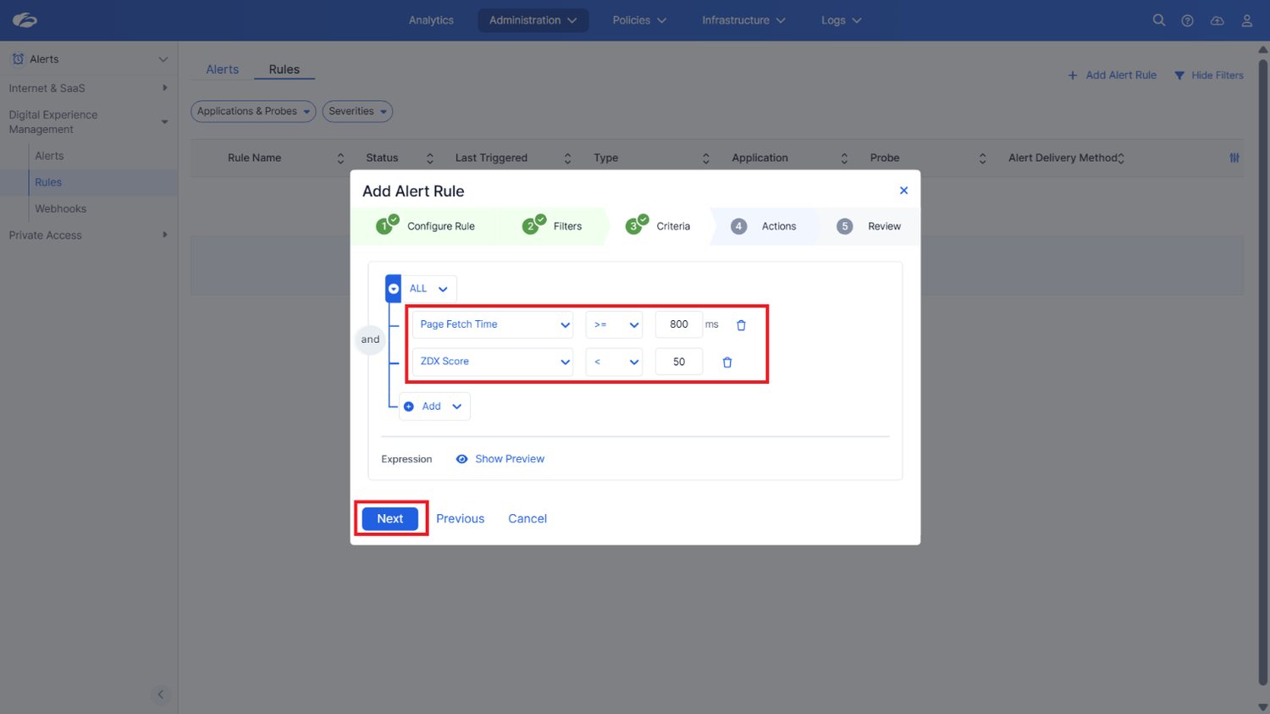Click the 800 ms value field
1270x714 pixels.
(679, 324)
